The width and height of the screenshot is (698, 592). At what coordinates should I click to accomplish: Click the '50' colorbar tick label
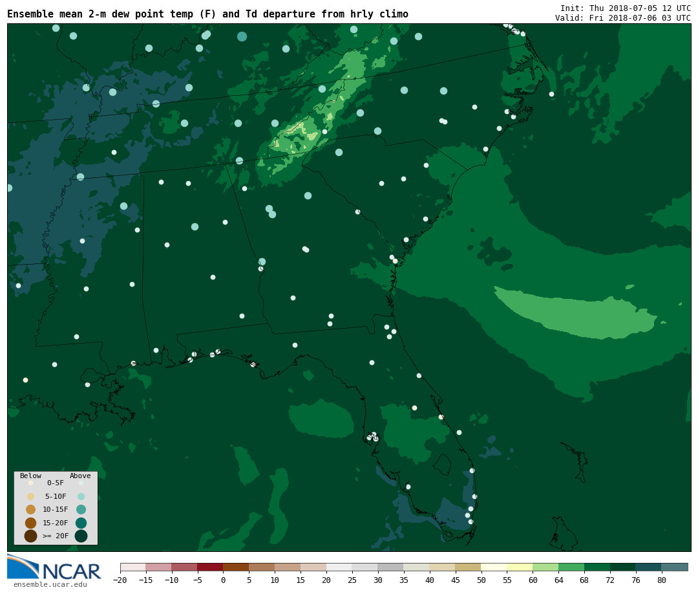click(481, 580)
